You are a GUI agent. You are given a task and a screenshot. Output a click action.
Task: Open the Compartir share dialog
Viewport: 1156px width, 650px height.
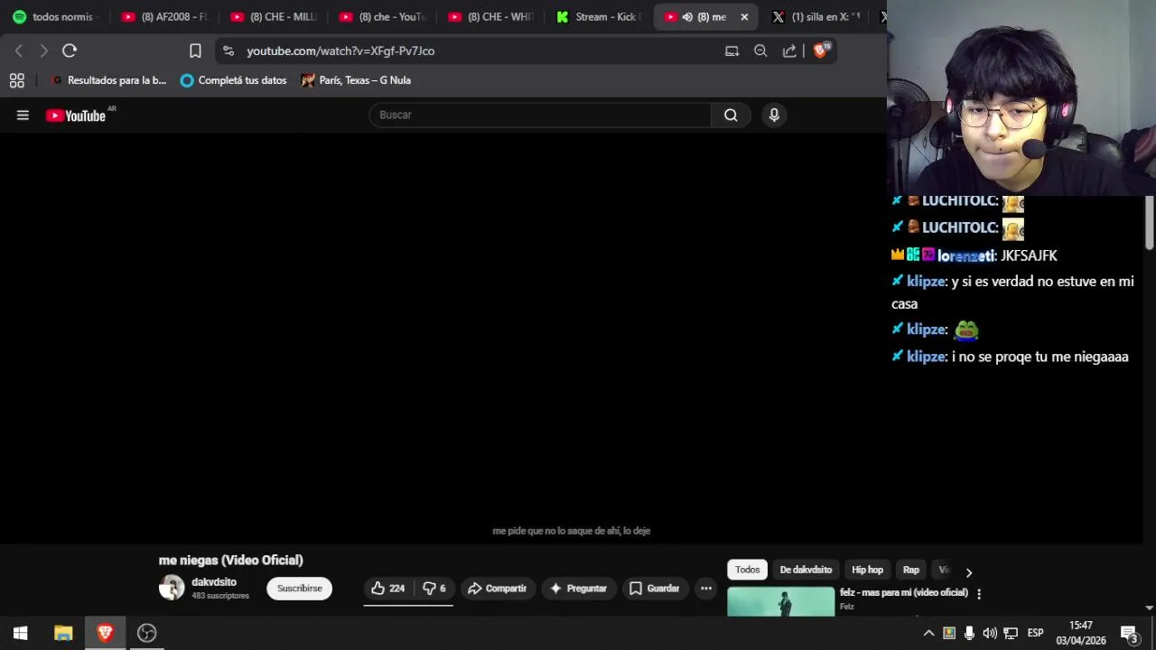pos(497,589)
